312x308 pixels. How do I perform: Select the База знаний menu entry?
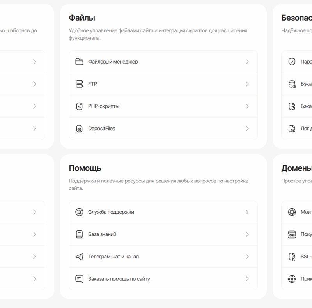102,234
